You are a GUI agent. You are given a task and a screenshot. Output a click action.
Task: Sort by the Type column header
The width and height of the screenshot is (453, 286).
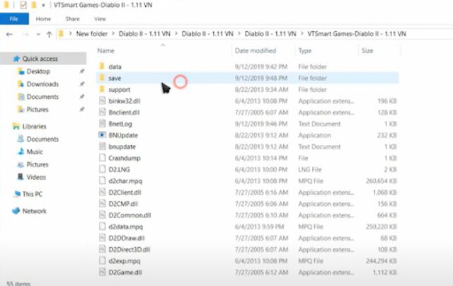(305, 51)
